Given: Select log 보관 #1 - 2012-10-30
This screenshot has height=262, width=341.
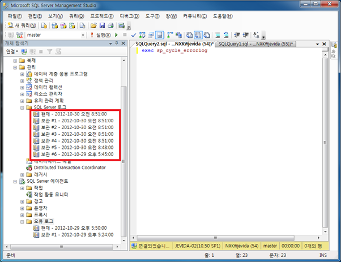Looking at the screenshot, I should click(x=77, y=121).
